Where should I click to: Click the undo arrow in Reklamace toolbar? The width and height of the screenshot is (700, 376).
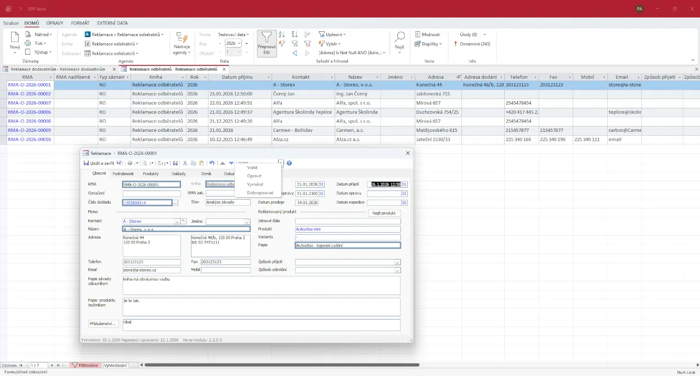[212, 163]
